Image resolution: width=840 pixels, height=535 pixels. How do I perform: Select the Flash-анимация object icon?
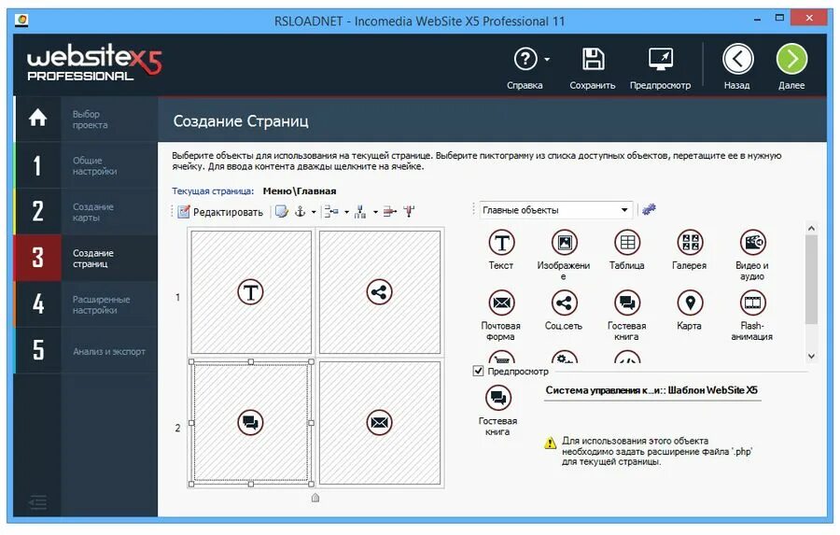coord(752,303)
